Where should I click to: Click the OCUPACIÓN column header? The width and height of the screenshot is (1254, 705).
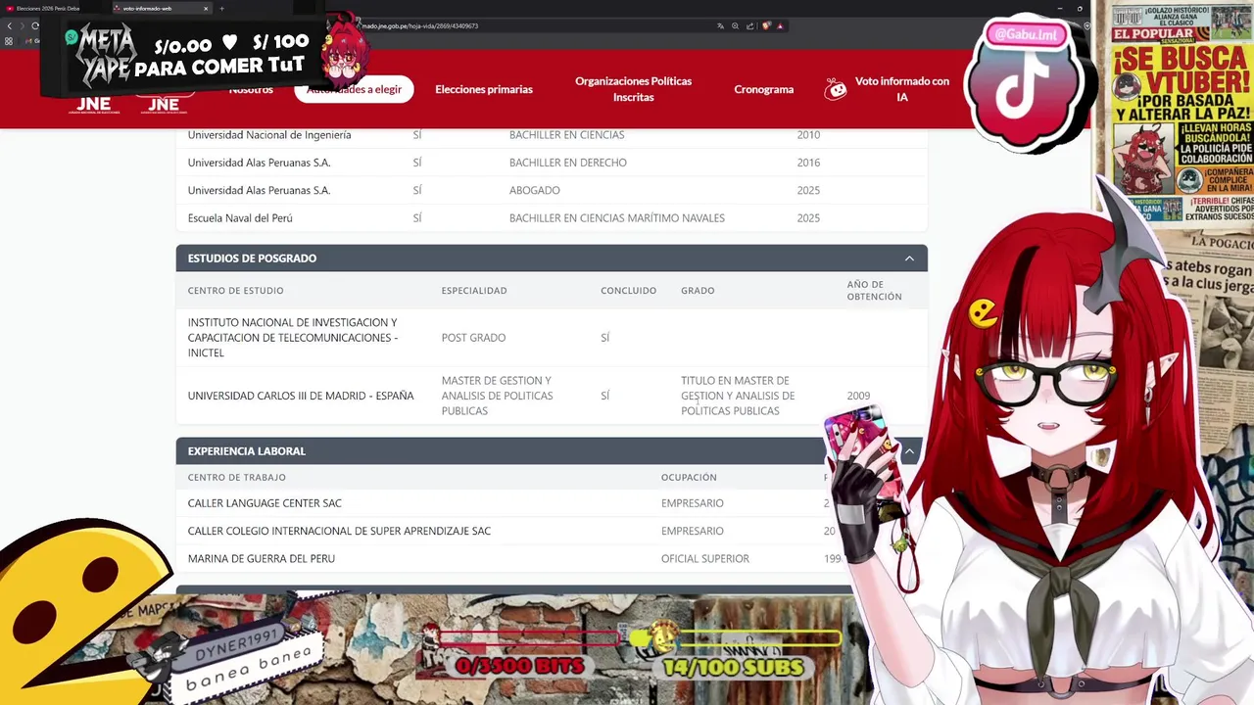pyautogui.click(x=689, y=478)
